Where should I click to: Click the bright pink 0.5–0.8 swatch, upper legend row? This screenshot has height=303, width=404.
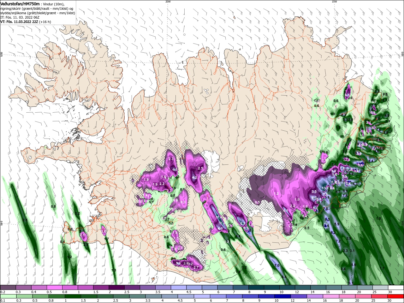pyautogui.click(x=55, y=288)
